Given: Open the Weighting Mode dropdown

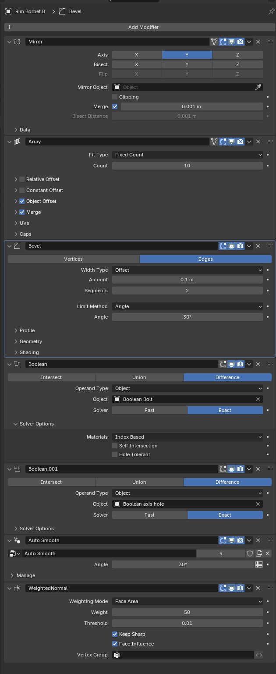Looking at the screenshot, I should coord(188,601).
